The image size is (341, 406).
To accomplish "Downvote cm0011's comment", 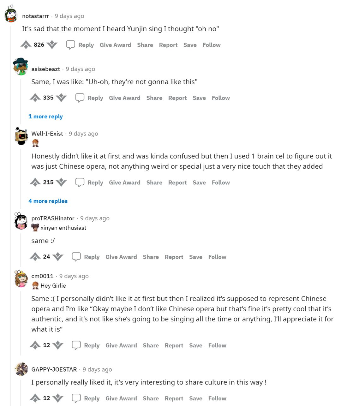I will (x=58, y=345).
